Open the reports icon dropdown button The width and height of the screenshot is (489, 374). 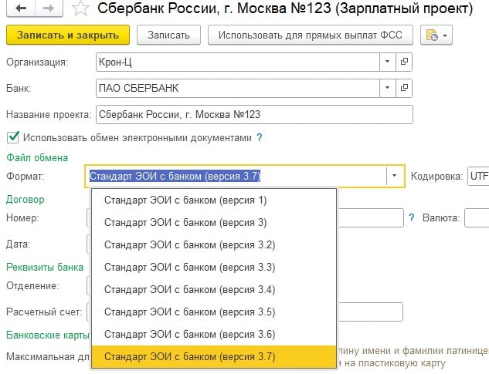(x=437, y=35)
